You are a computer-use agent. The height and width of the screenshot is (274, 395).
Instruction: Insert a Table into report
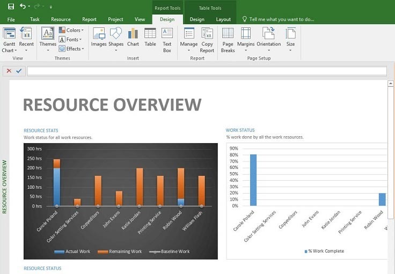[x=150, y=38]
